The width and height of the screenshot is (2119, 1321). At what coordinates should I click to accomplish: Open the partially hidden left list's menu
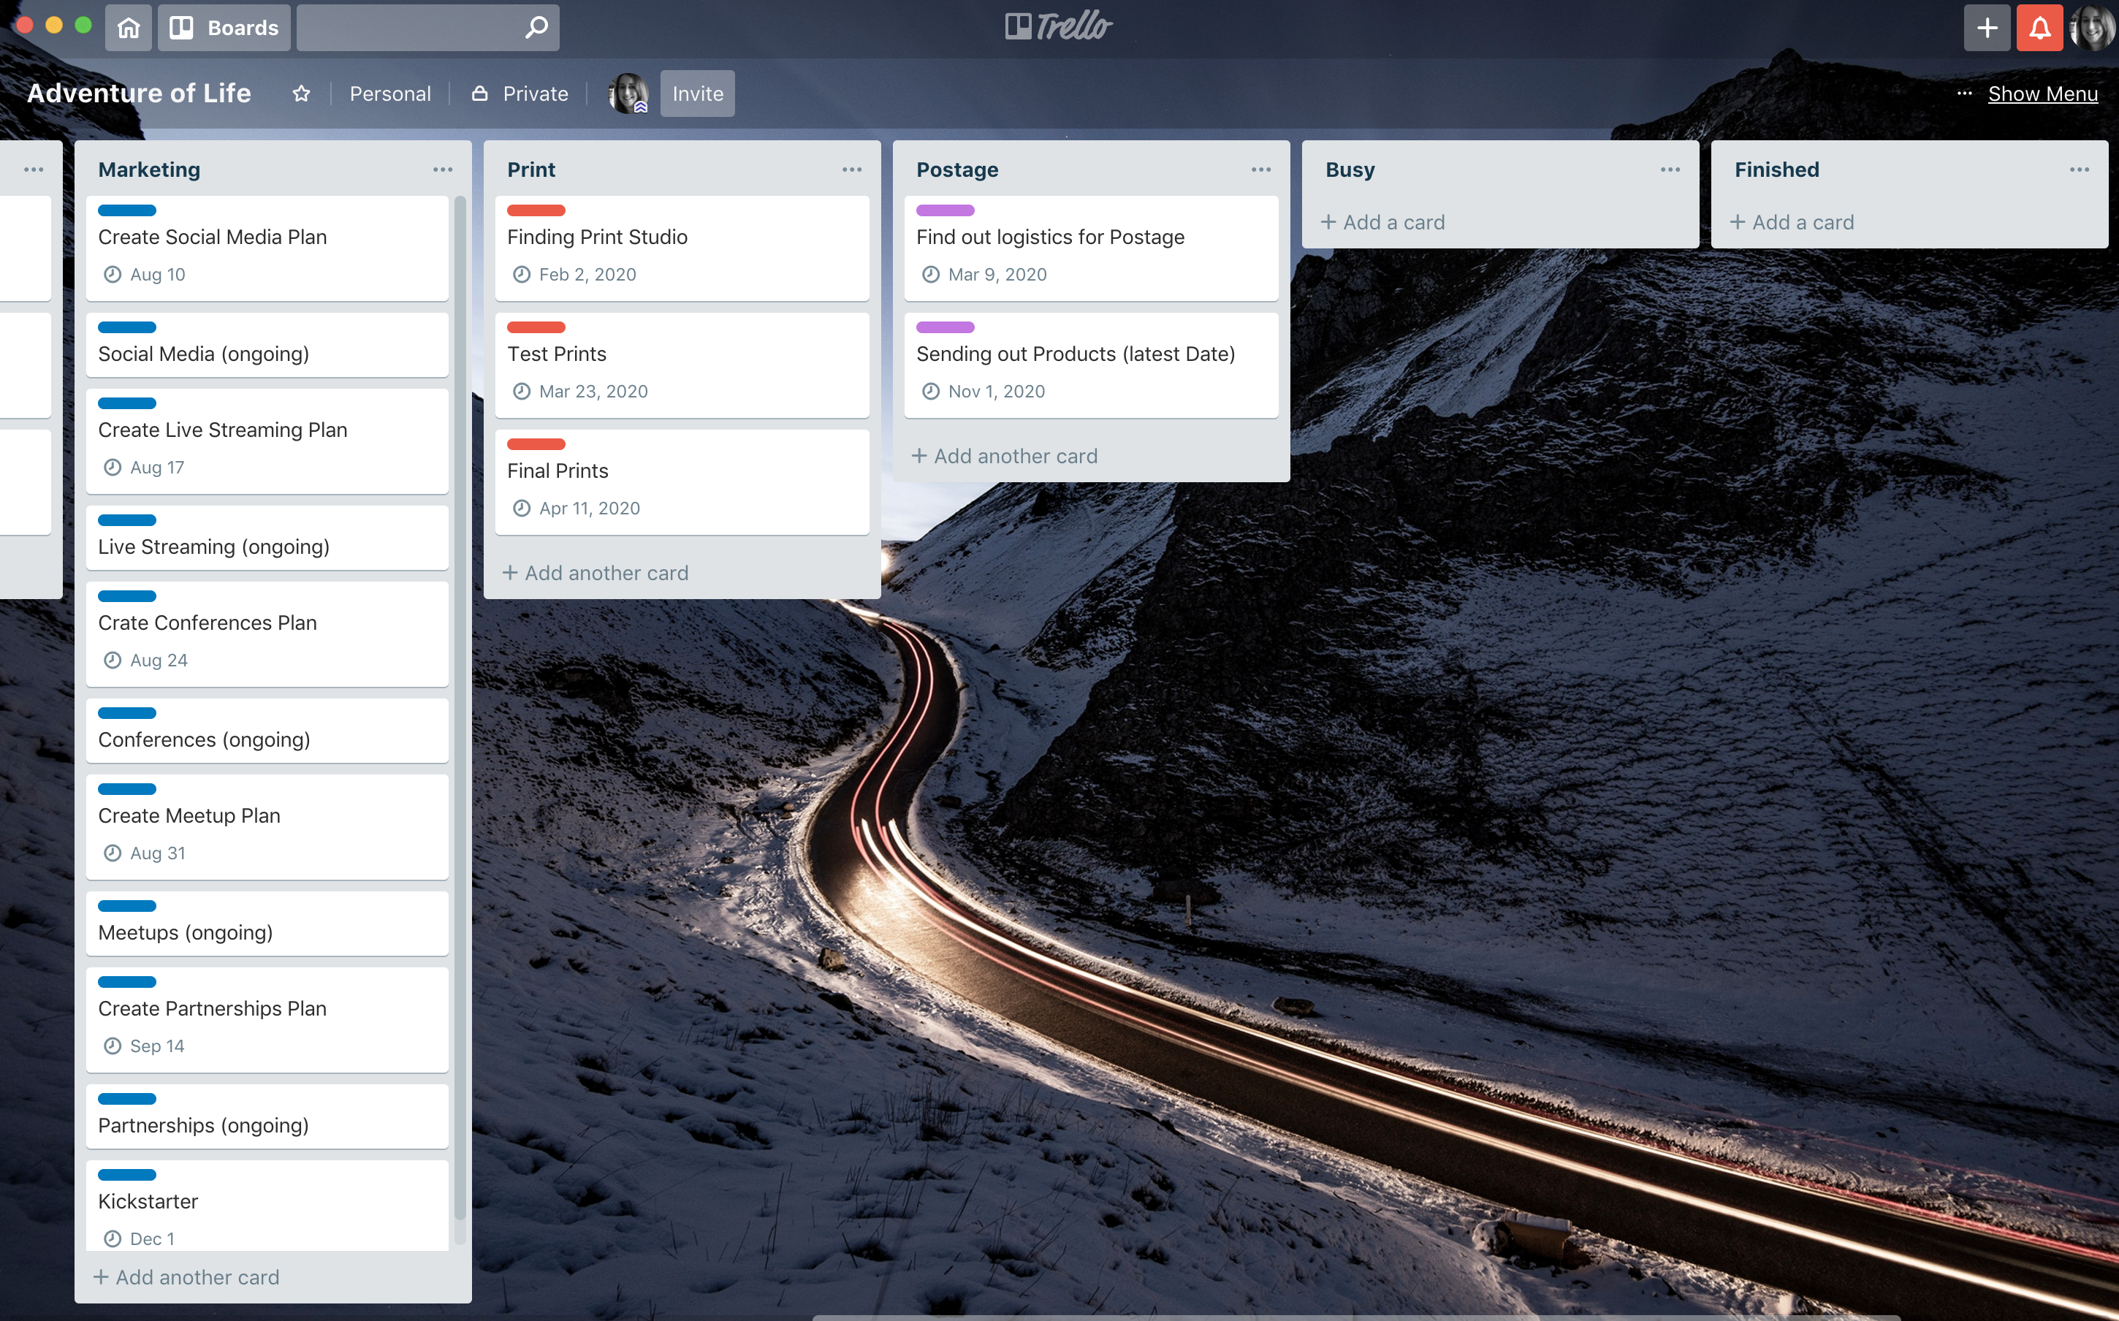pos(34,170)
